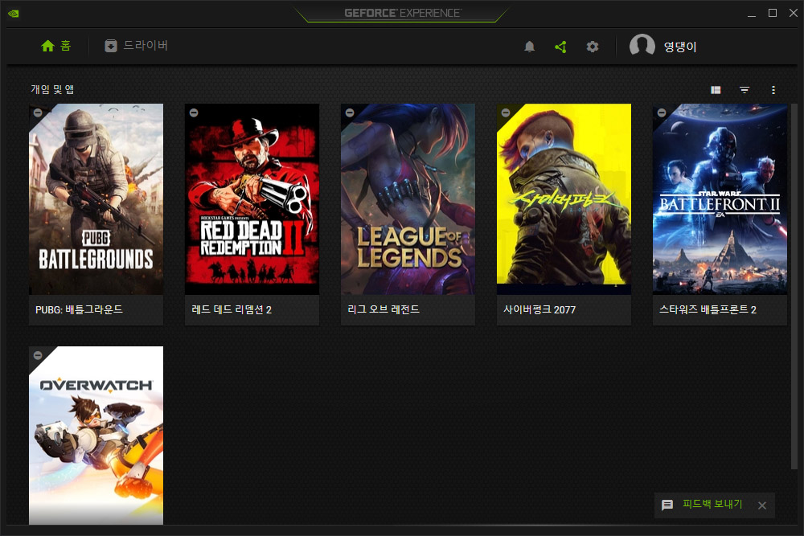Open settings gear icon

point(593,47)
